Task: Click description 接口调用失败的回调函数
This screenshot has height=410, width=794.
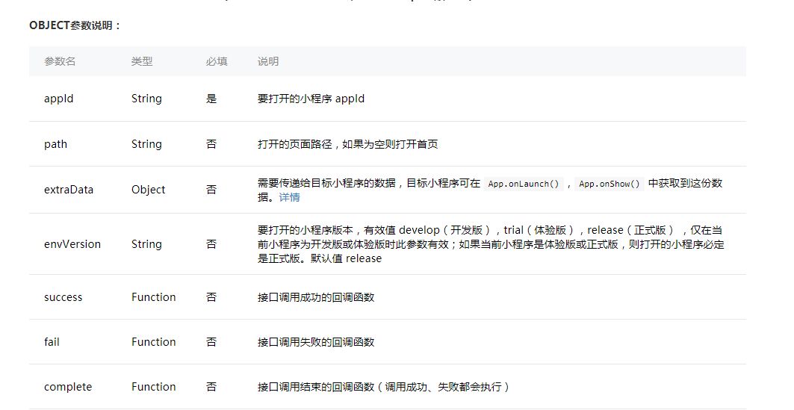Action: (316, 342)
